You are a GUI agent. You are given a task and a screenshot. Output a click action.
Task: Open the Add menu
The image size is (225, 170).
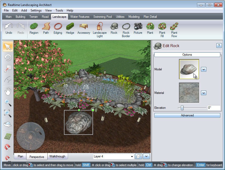[24, 10]
